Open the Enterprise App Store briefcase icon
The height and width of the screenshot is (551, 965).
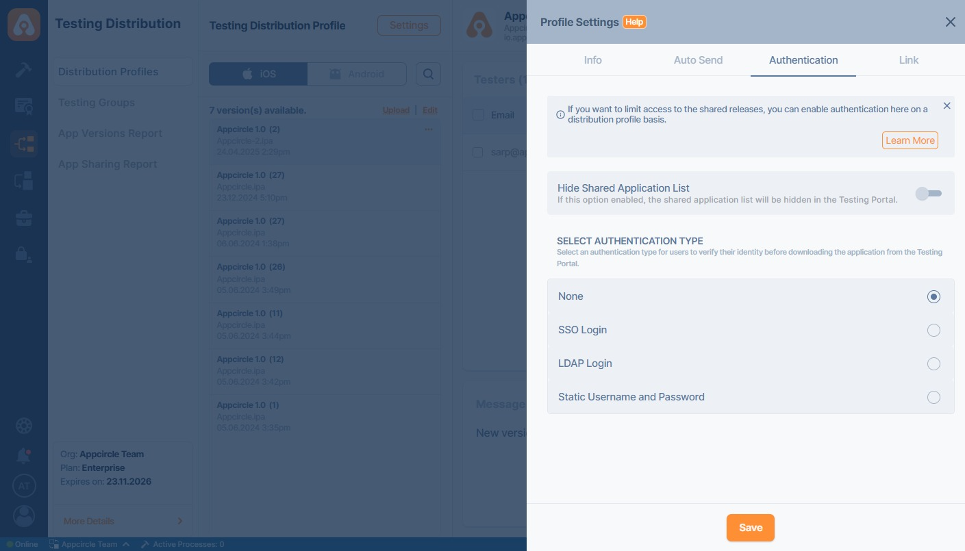tap(24, 218)
